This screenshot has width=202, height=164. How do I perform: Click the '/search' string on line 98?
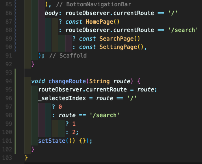coord(105,115)
